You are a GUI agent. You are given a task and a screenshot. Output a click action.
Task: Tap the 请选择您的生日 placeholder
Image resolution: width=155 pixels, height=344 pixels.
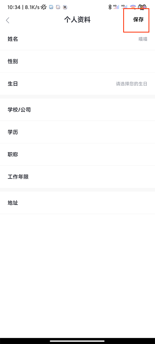(x=131, y=84)
